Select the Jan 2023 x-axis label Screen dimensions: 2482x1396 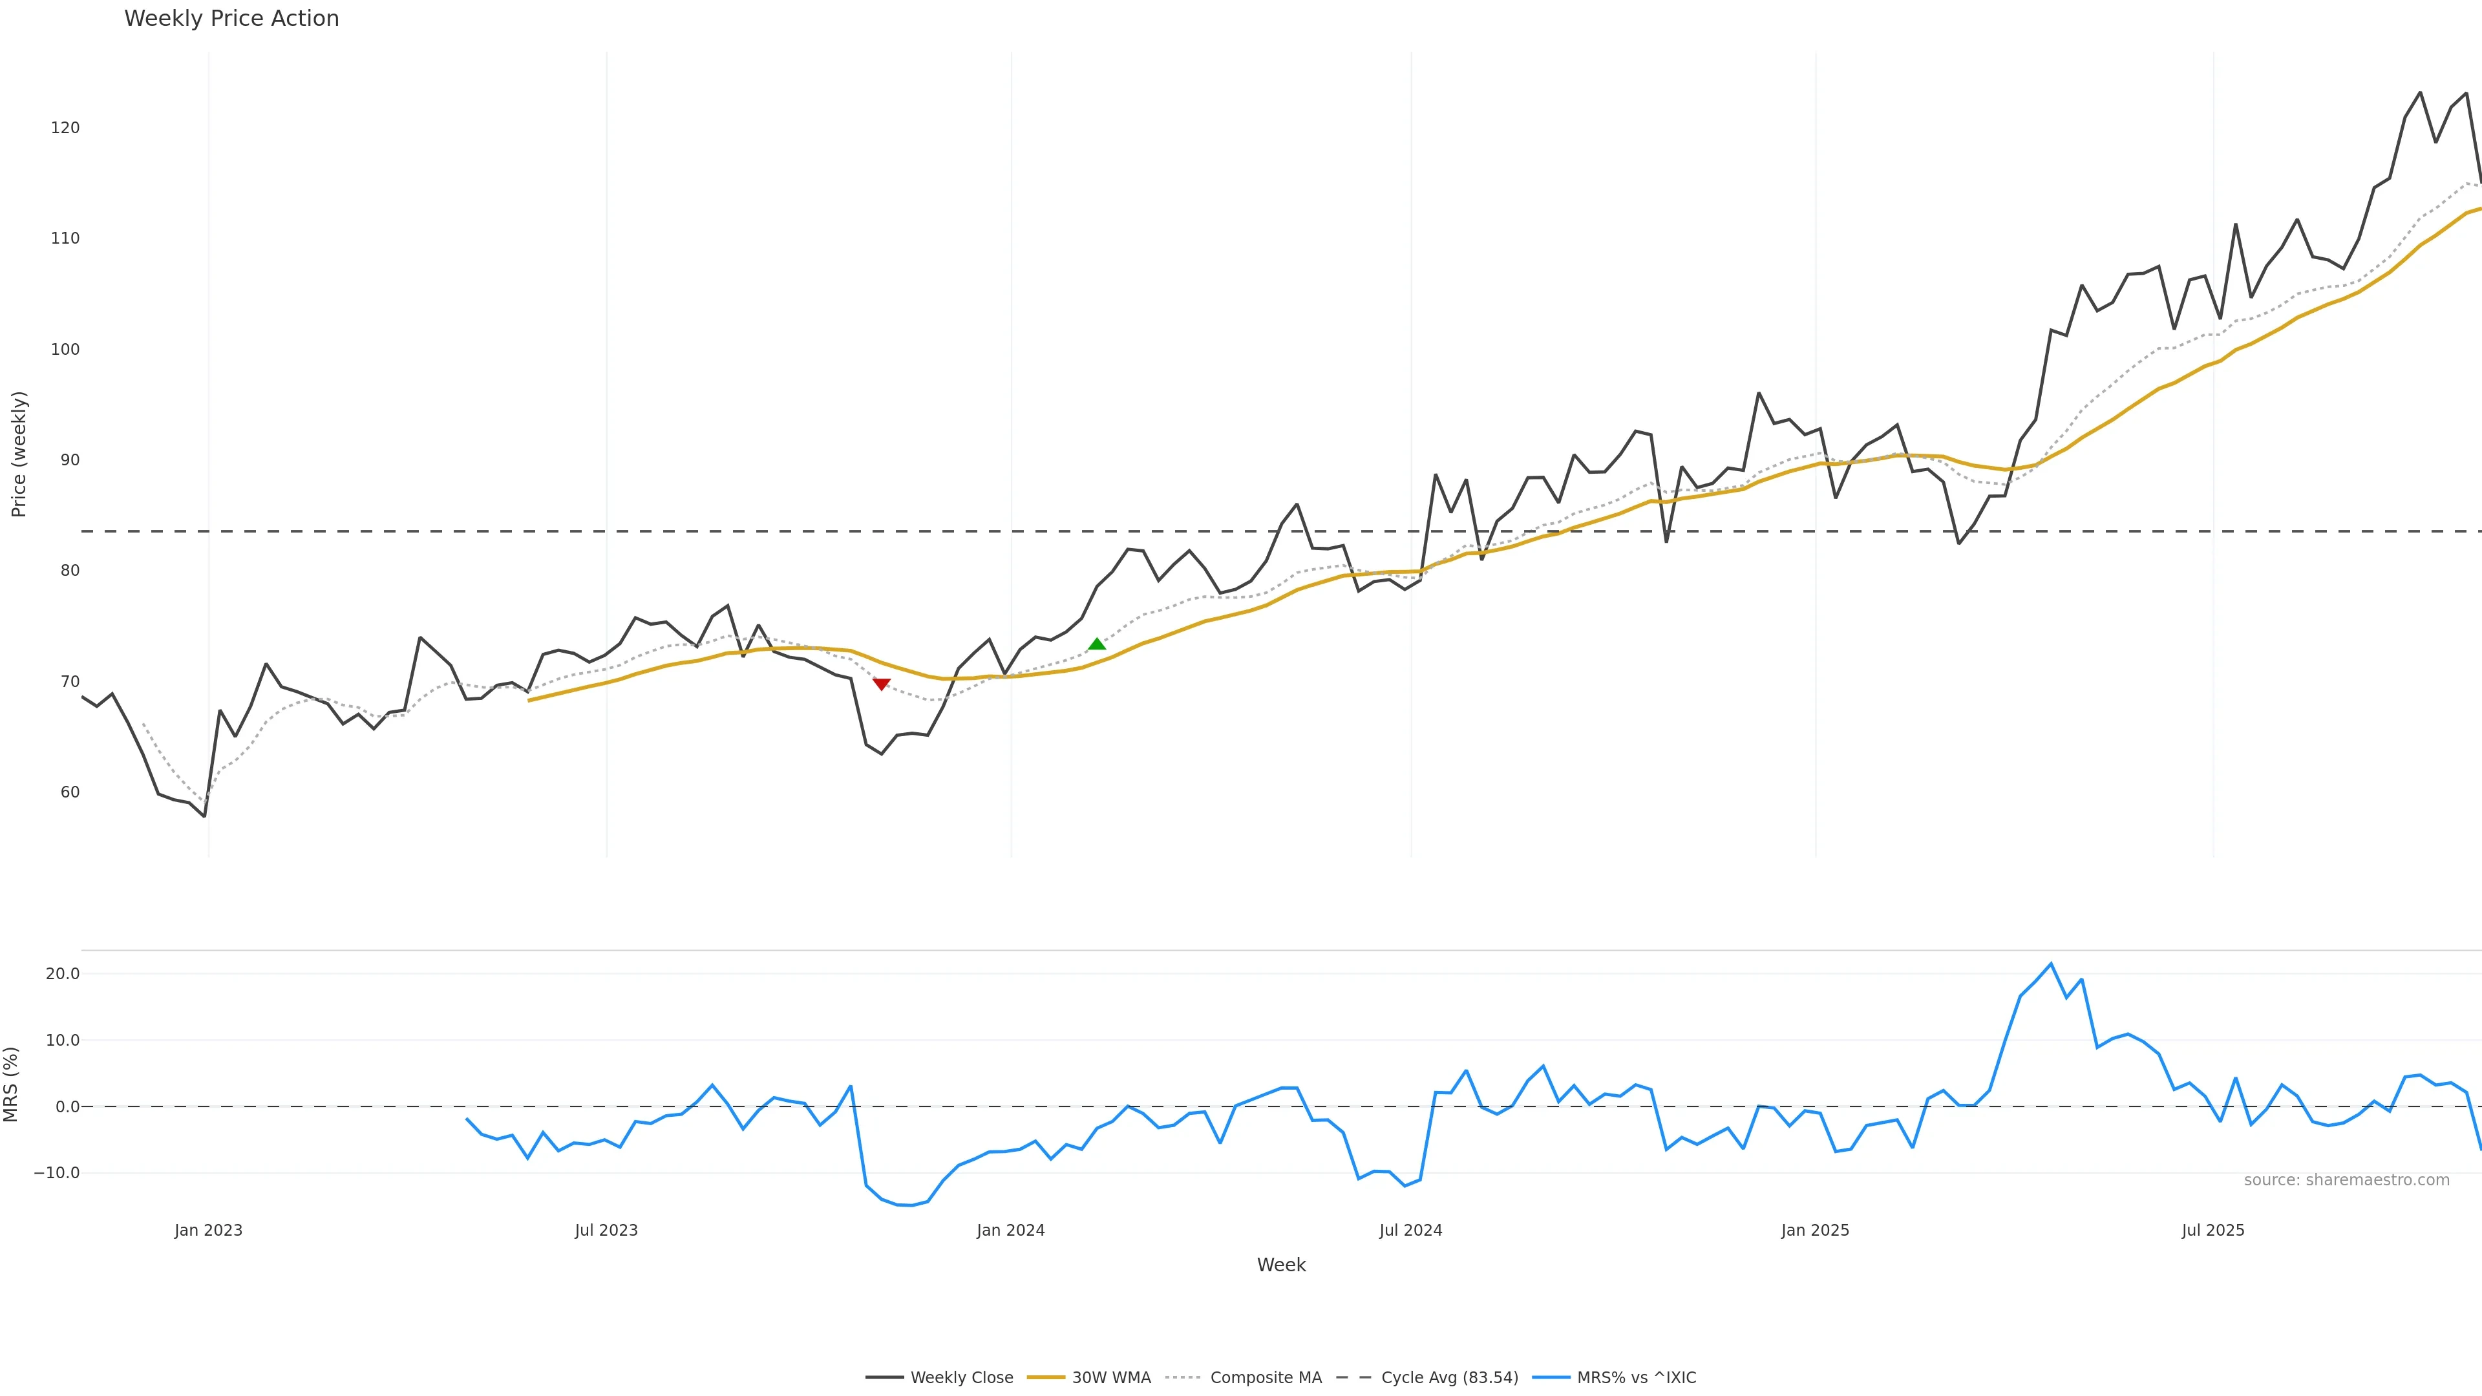(x=208, y=1231)
